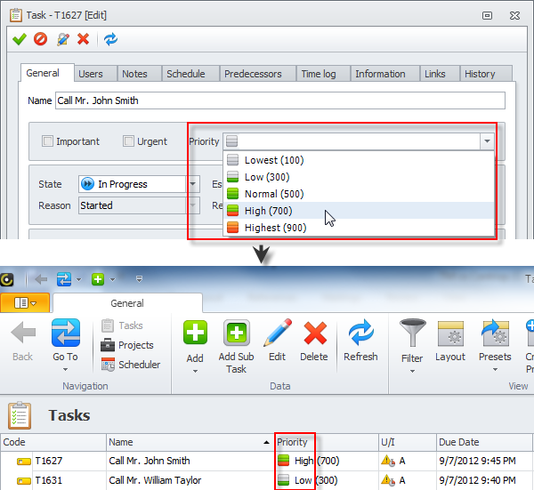Click the Add Sub Task ribbon icon
This screenshot has height=490, width=534.
[x=237, y=333]
